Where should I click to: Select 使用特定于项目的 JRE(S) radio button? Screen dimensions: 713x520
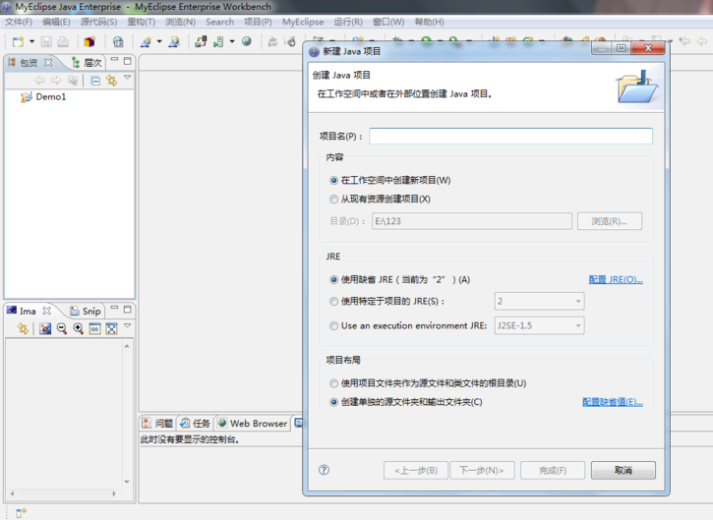(x=333, y=301)
